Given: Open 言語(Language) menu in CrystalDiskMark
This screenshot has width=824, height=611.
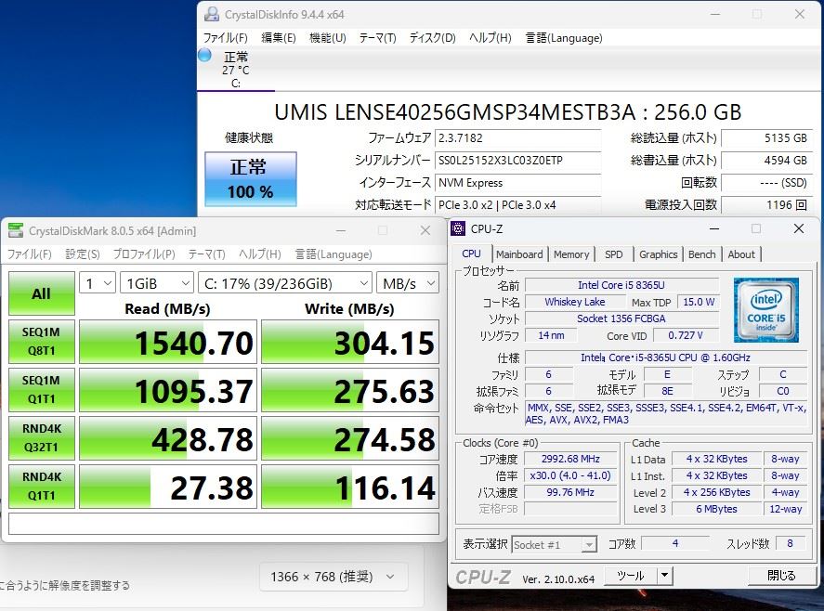Looking at the screenshot, I should (x=334, y=254).
